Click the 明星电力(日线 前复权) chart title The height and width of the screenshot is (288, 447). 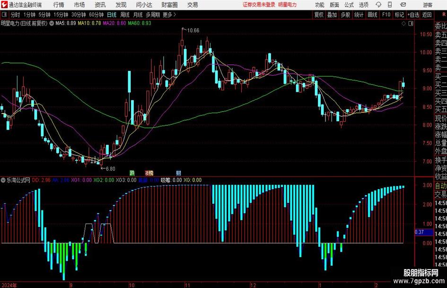24,23
